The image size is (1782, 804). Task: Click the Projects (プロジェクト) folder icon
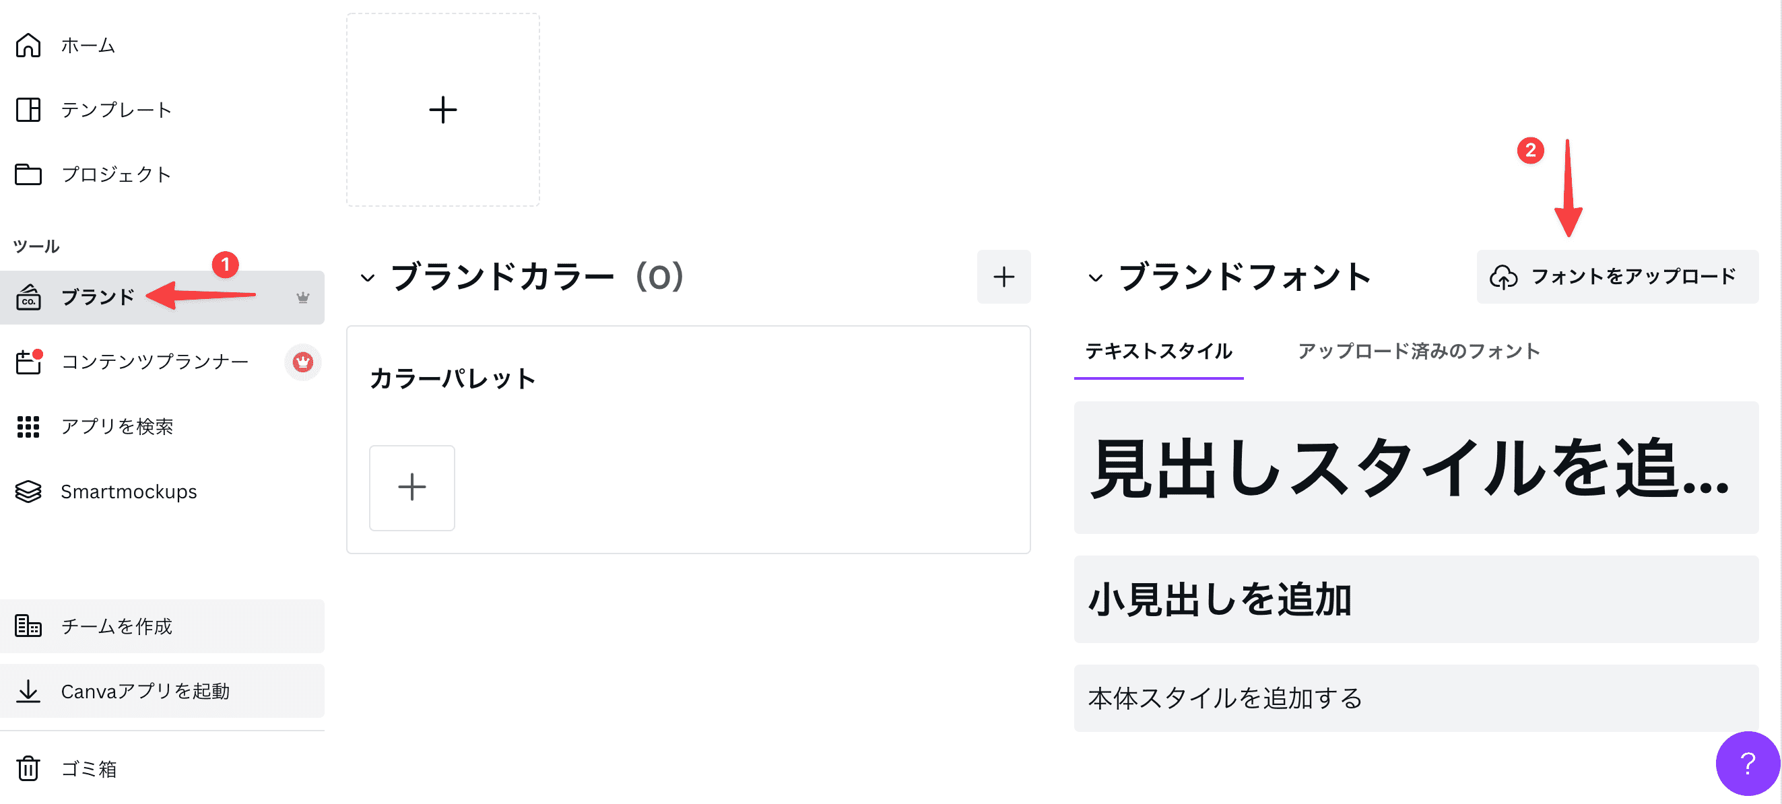pyautogui.click(x=28, y=174)
